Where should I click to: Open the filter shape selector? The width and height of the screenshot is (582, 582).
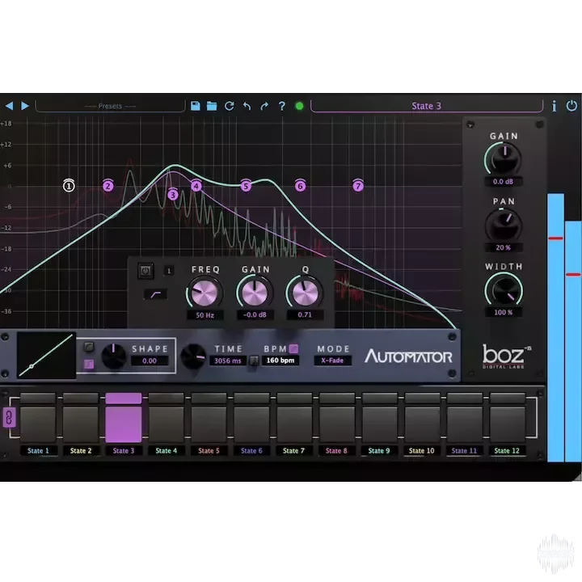pyautogui.click(x=155, y=294)
